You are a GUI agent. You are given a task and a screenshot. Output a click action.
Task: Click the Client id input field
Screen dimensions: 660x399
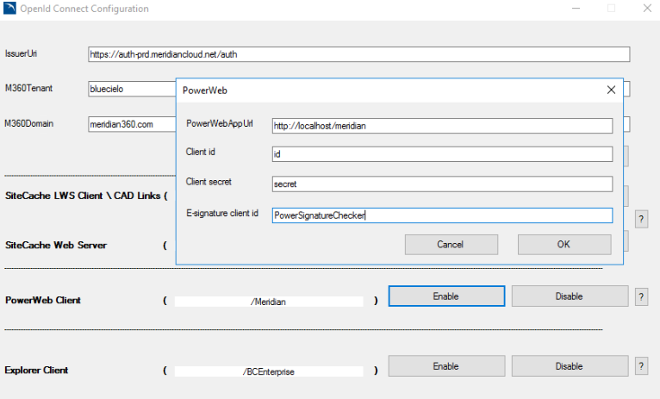(x=442, y=154)
